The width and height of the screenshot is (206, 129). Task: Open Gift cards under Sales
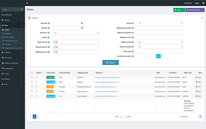click(8, 45)
